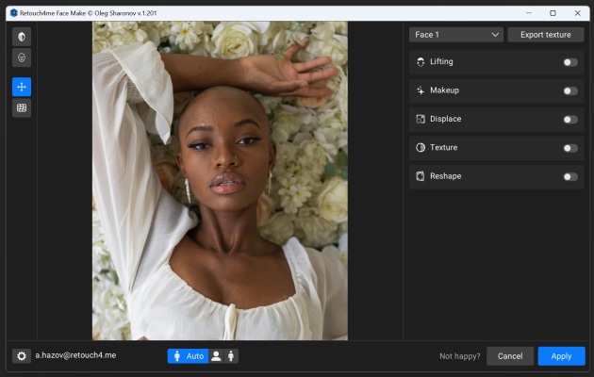Screen dimensions: 594x377
Task: Turn on the Makeup toggle
Action: coord(569,91)
